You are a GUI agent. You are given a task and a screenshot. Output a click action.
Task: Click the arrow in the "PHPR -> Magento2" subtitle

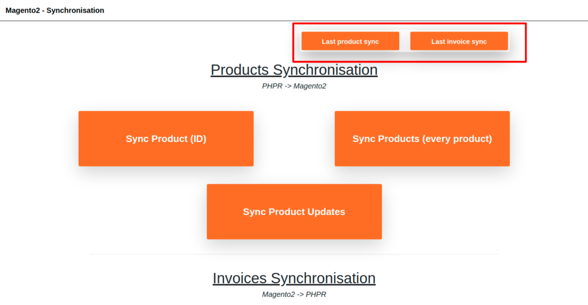point(288,86)
